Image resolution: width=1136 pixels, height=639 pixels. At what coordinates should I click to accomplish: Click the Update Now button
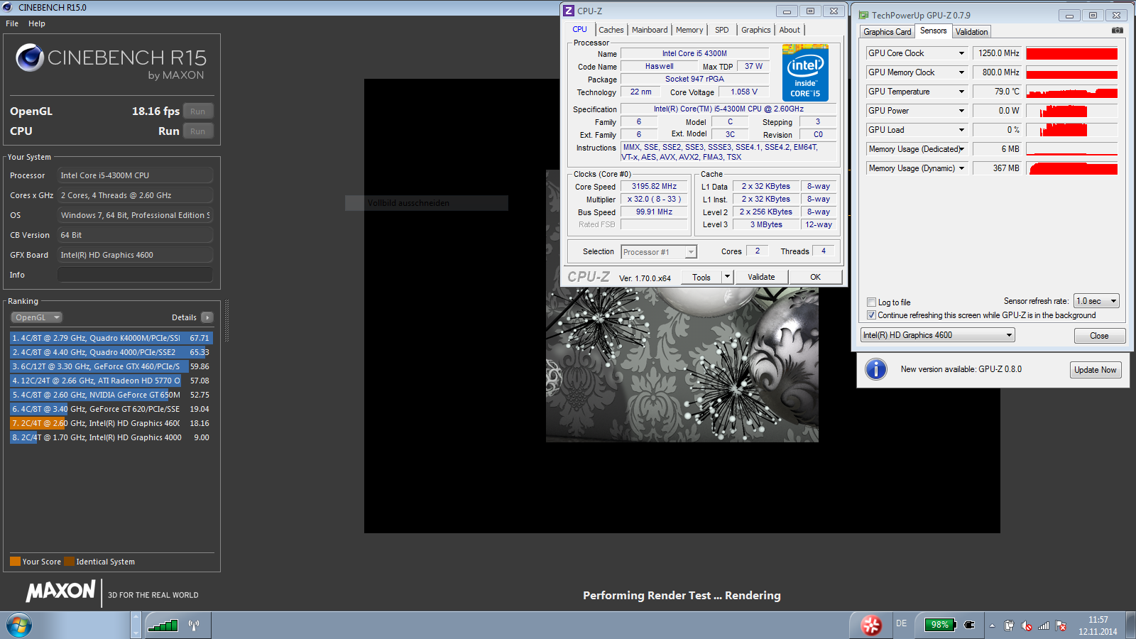pos(1096,370)
